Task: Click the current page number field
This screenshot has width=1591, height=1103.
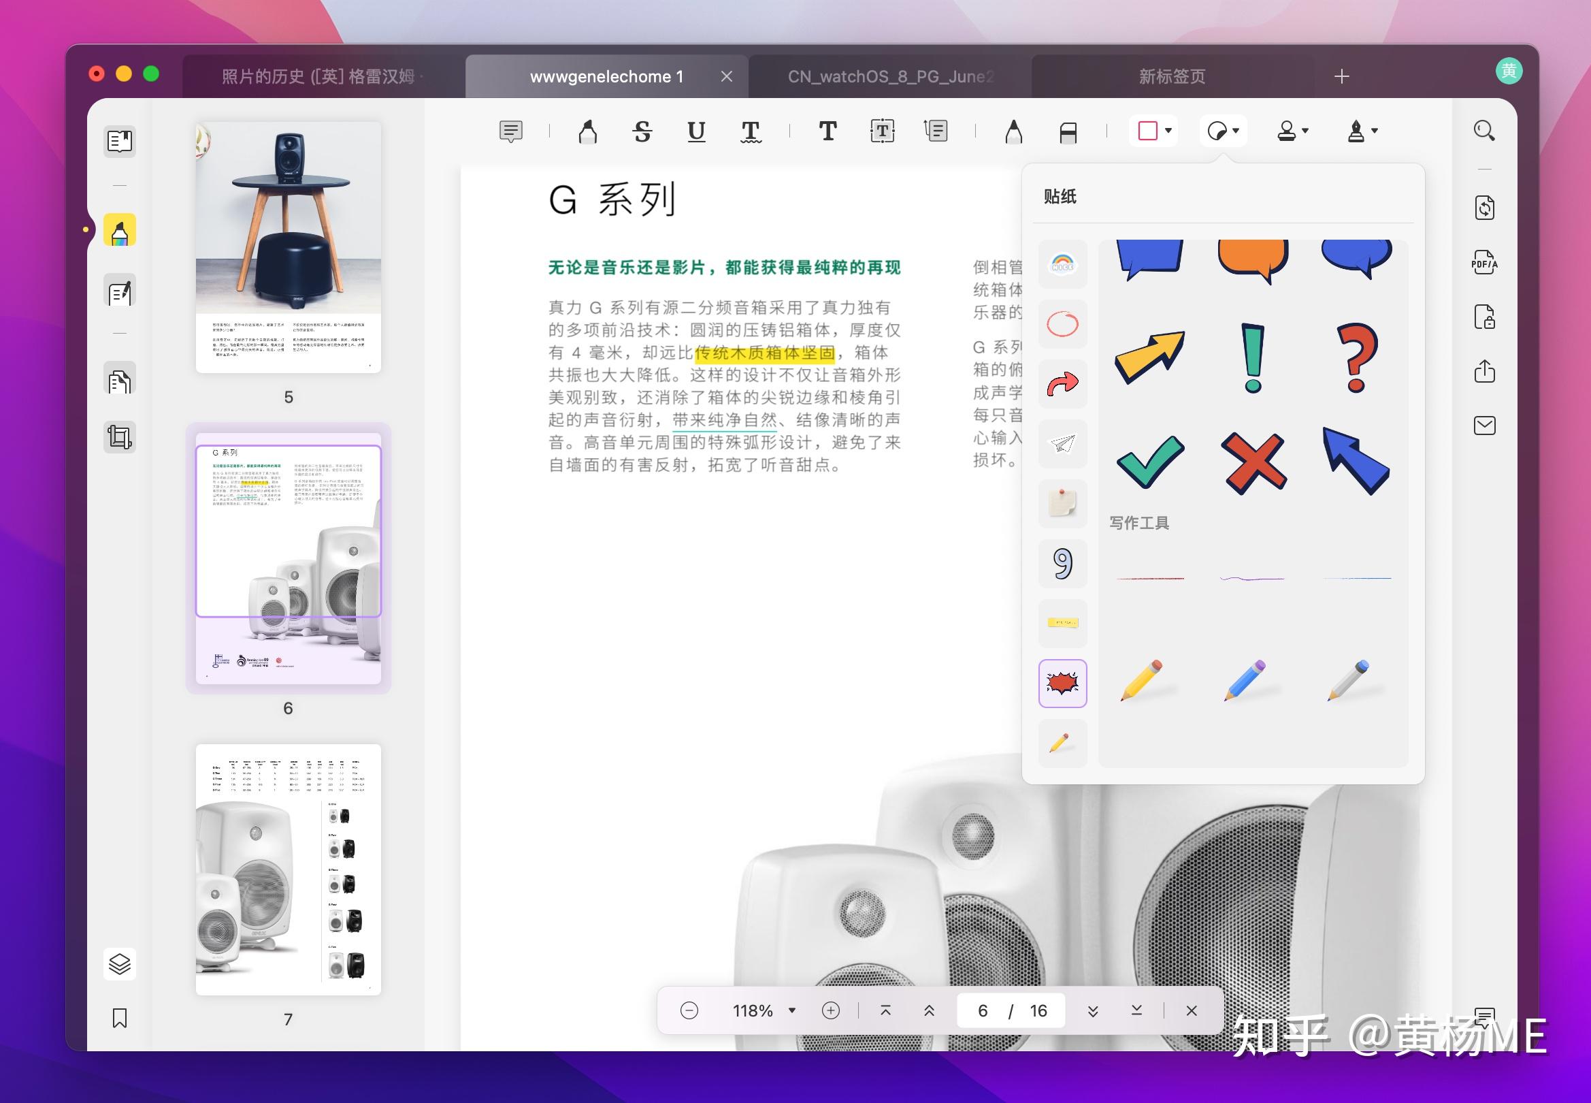Action: 983,1010
